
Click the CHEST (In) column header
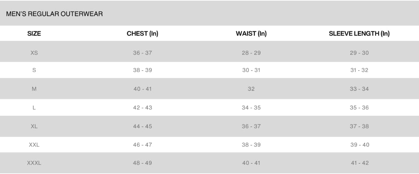coord(143,34)
